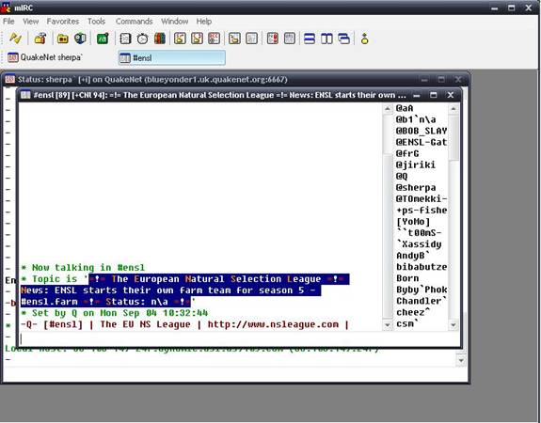The image size is (541, 423).
Task: Click the #ensl window system icon
Action: 25,95
